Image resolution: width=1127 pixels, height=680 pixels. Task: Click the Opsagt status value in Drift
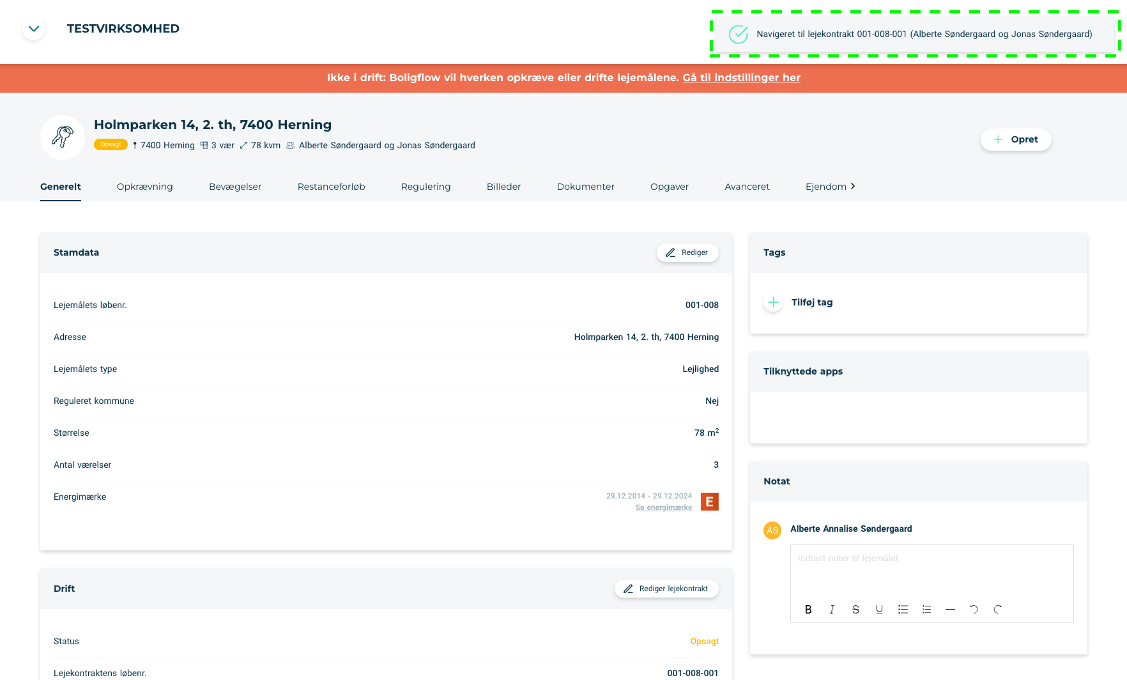(x=705, y=641)
